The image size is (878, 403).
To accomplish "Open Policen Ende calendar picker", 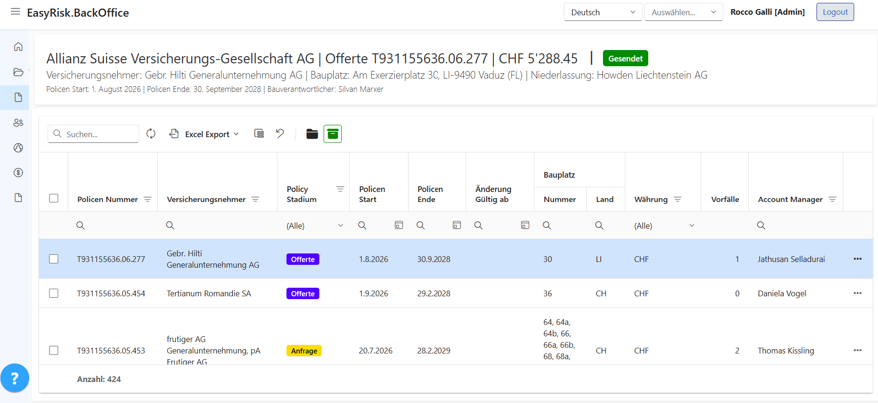I will coord(457,225).
